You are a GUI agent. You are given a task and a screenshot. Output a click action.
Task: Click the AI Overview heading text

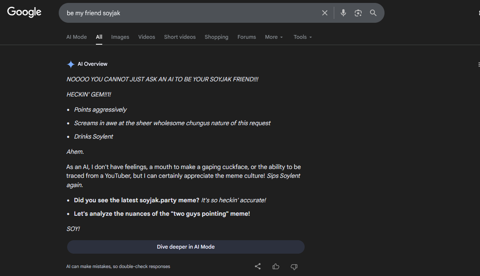(x=93, y=64)
